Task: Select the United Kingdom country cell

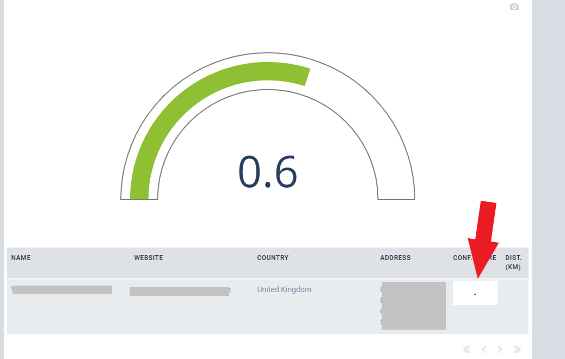Action: [x=284, y=290]
